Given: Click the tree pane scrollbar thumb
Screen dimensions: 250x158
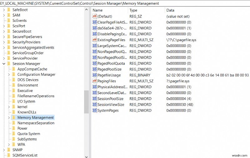Looking at the screenshot, I should pos(87,102).
